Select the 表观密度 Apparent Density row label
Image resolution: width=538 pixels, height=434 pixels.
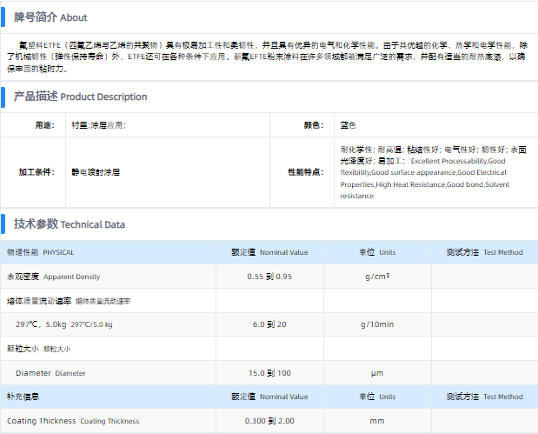(53, 277)
